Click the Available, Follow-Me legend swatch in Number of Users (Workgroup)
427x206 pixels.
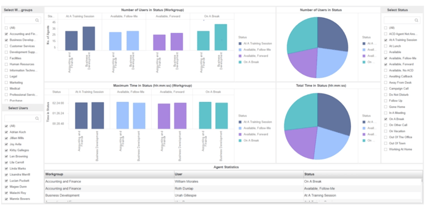(x=240, y=50)
